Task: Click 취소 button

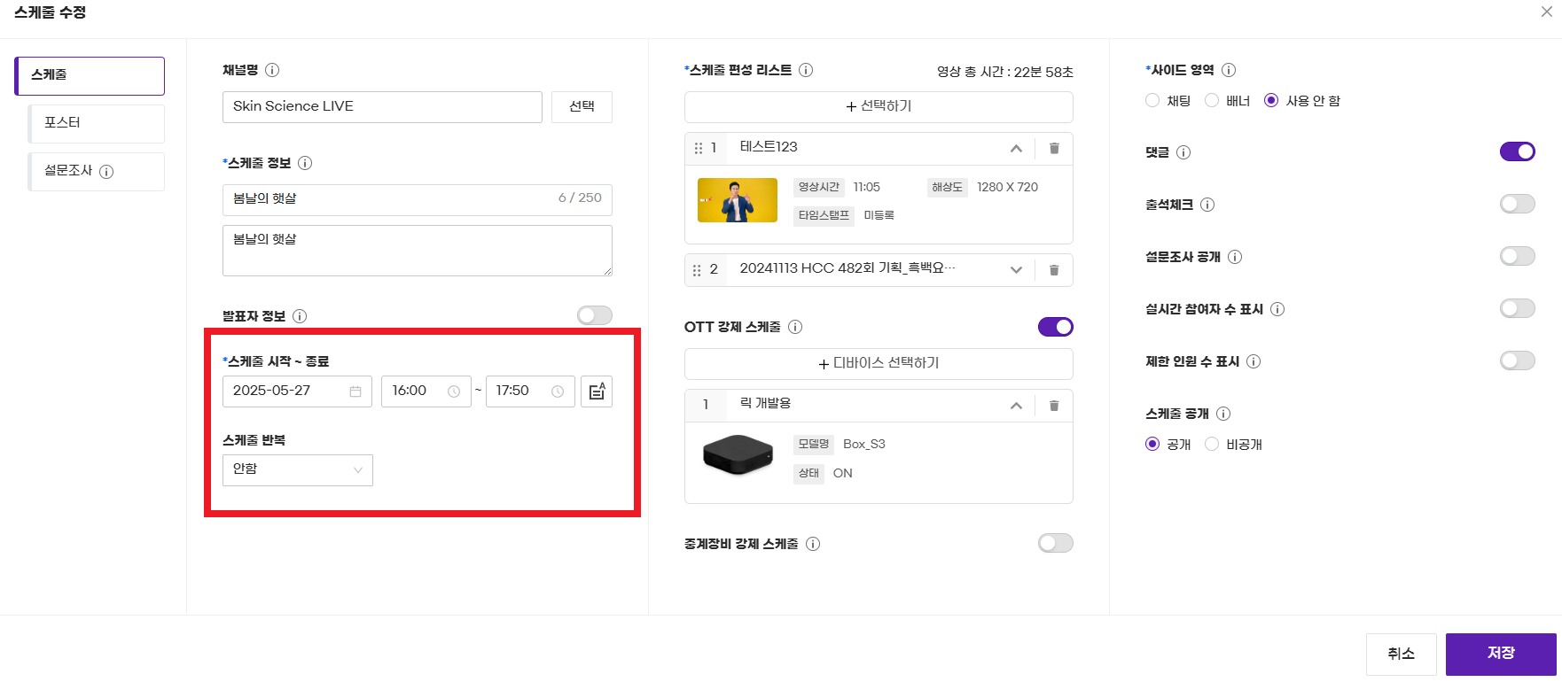Action: coord(1401,654)
